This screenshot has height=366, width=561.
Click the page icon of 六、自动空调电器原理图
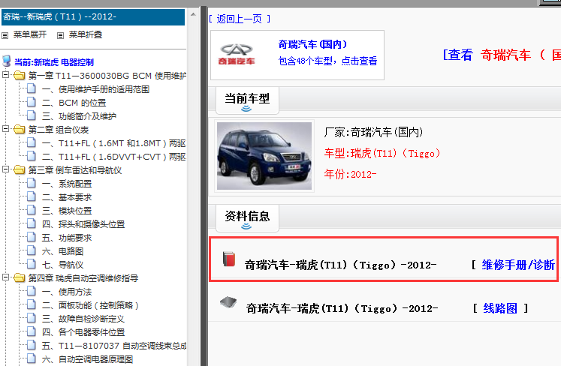(x=32, y=358)
